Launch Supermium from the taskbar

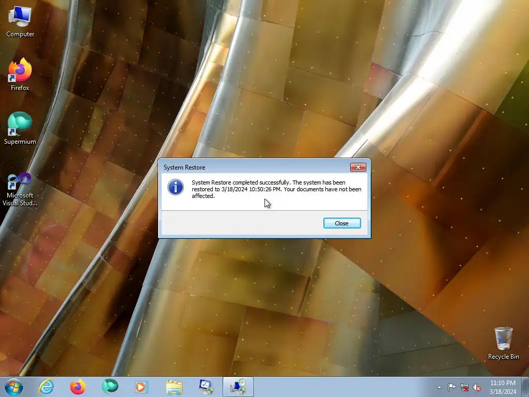(110, 387)
